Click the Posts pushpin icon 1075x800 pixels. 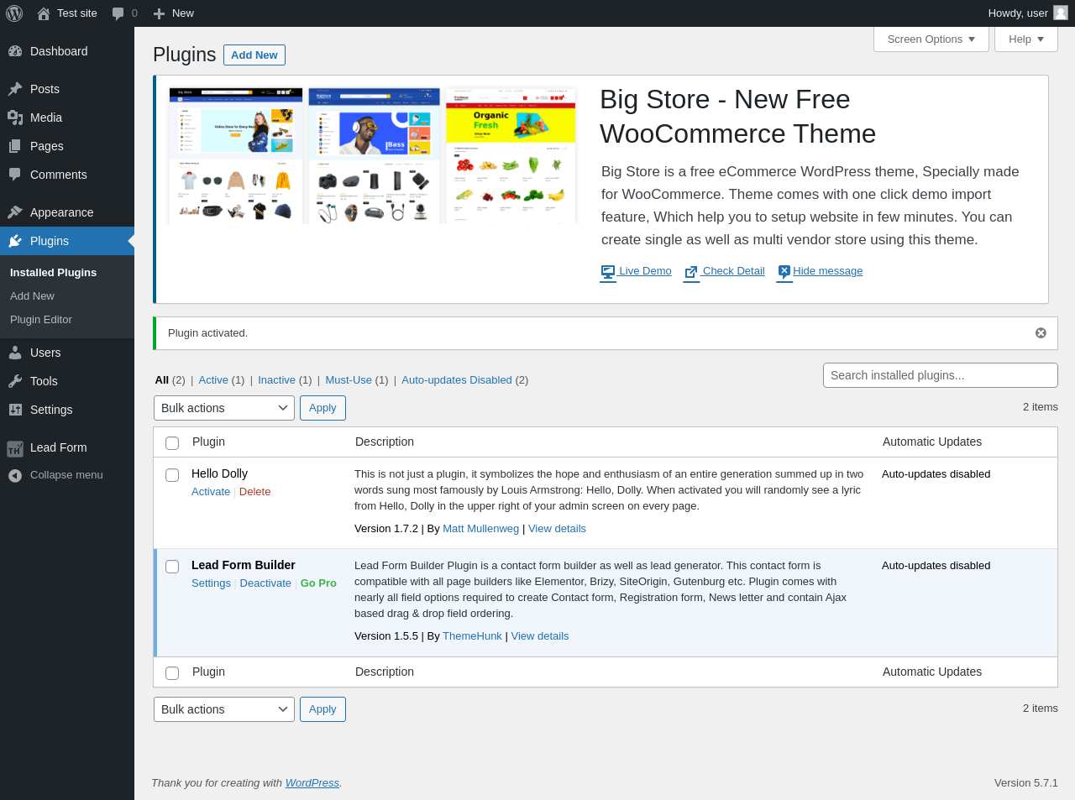coord(15,89)
